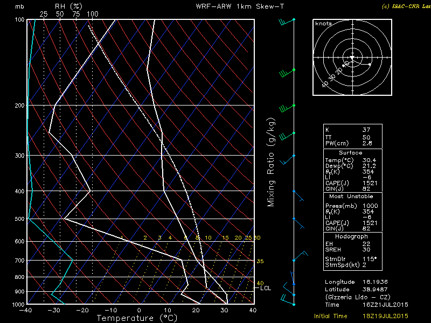Click the green wind barb at 200 mb
Screen dimensions: 431x323
[x=287, y=108]
